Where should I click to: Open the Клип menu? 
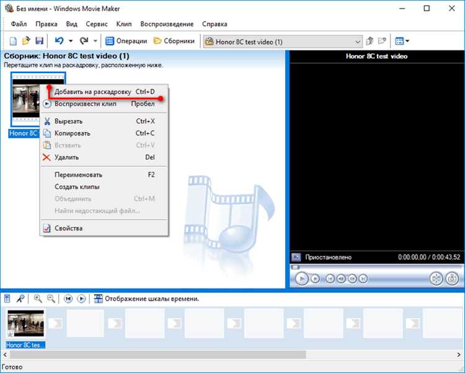(123, 24)
